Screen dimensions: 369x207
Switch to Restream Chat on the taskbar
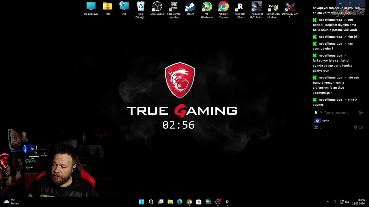(227, 202)
